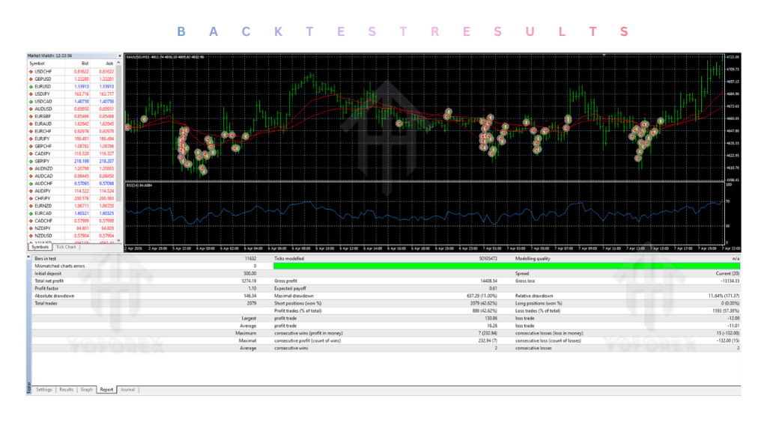Click the EURGBP direction arrow icon
767x431 pixels.
tap(31, 116)
